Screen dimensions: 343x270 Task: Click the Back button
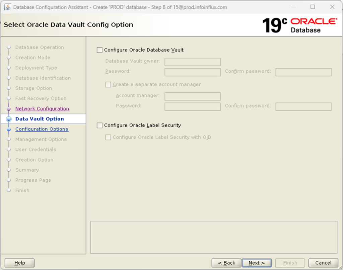pos(226,263)
